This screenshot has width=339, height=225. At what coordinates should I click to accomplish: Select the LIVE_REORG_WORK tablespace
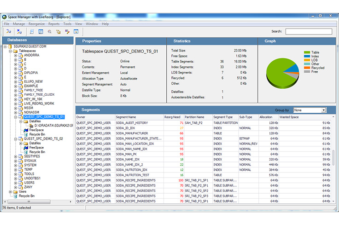click(x=39, y=104)
